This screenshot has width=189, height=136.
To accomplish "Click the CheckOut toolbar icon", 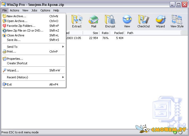I will pyautogui.click(x=144, y=19).
